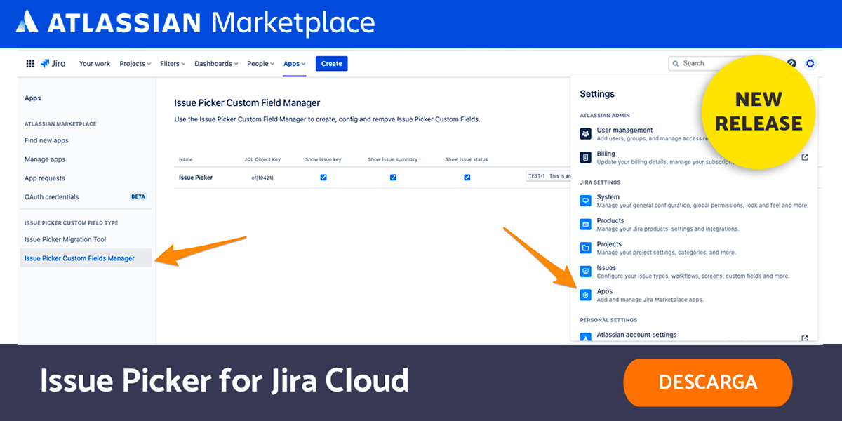
Task: Open the external link icon beside Billing
Action: pyautogui.click(x=805, y=157)
